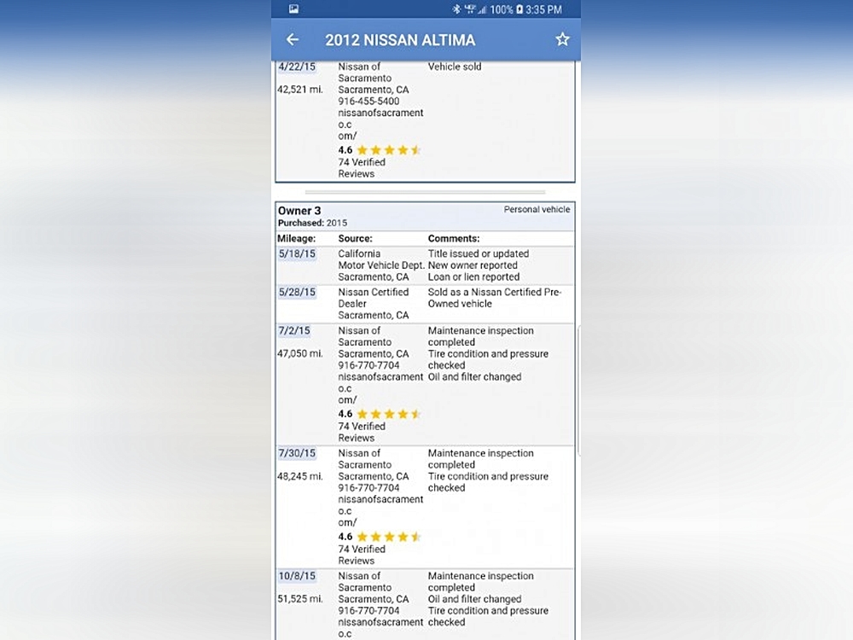The image size is (853, 640).
Task: Tap star rating under 4/22/15 entry
Action: (x=389, y=150)
